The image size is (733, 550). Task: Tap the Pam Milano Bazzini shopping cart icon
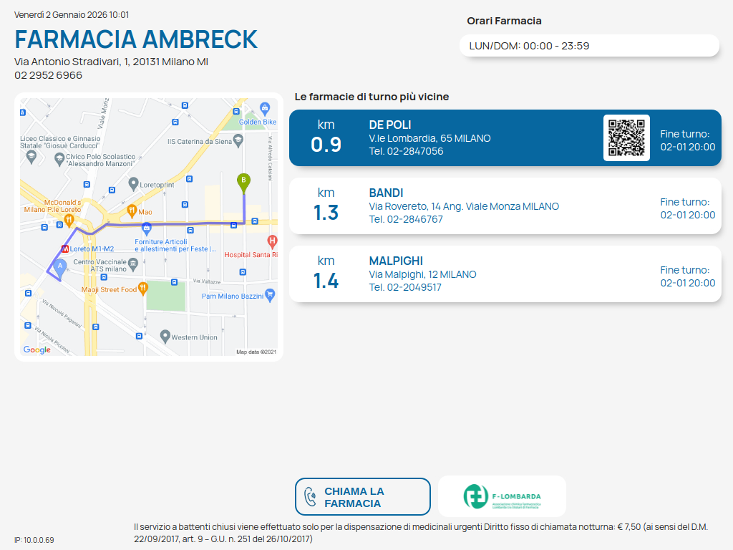[270, 294]
